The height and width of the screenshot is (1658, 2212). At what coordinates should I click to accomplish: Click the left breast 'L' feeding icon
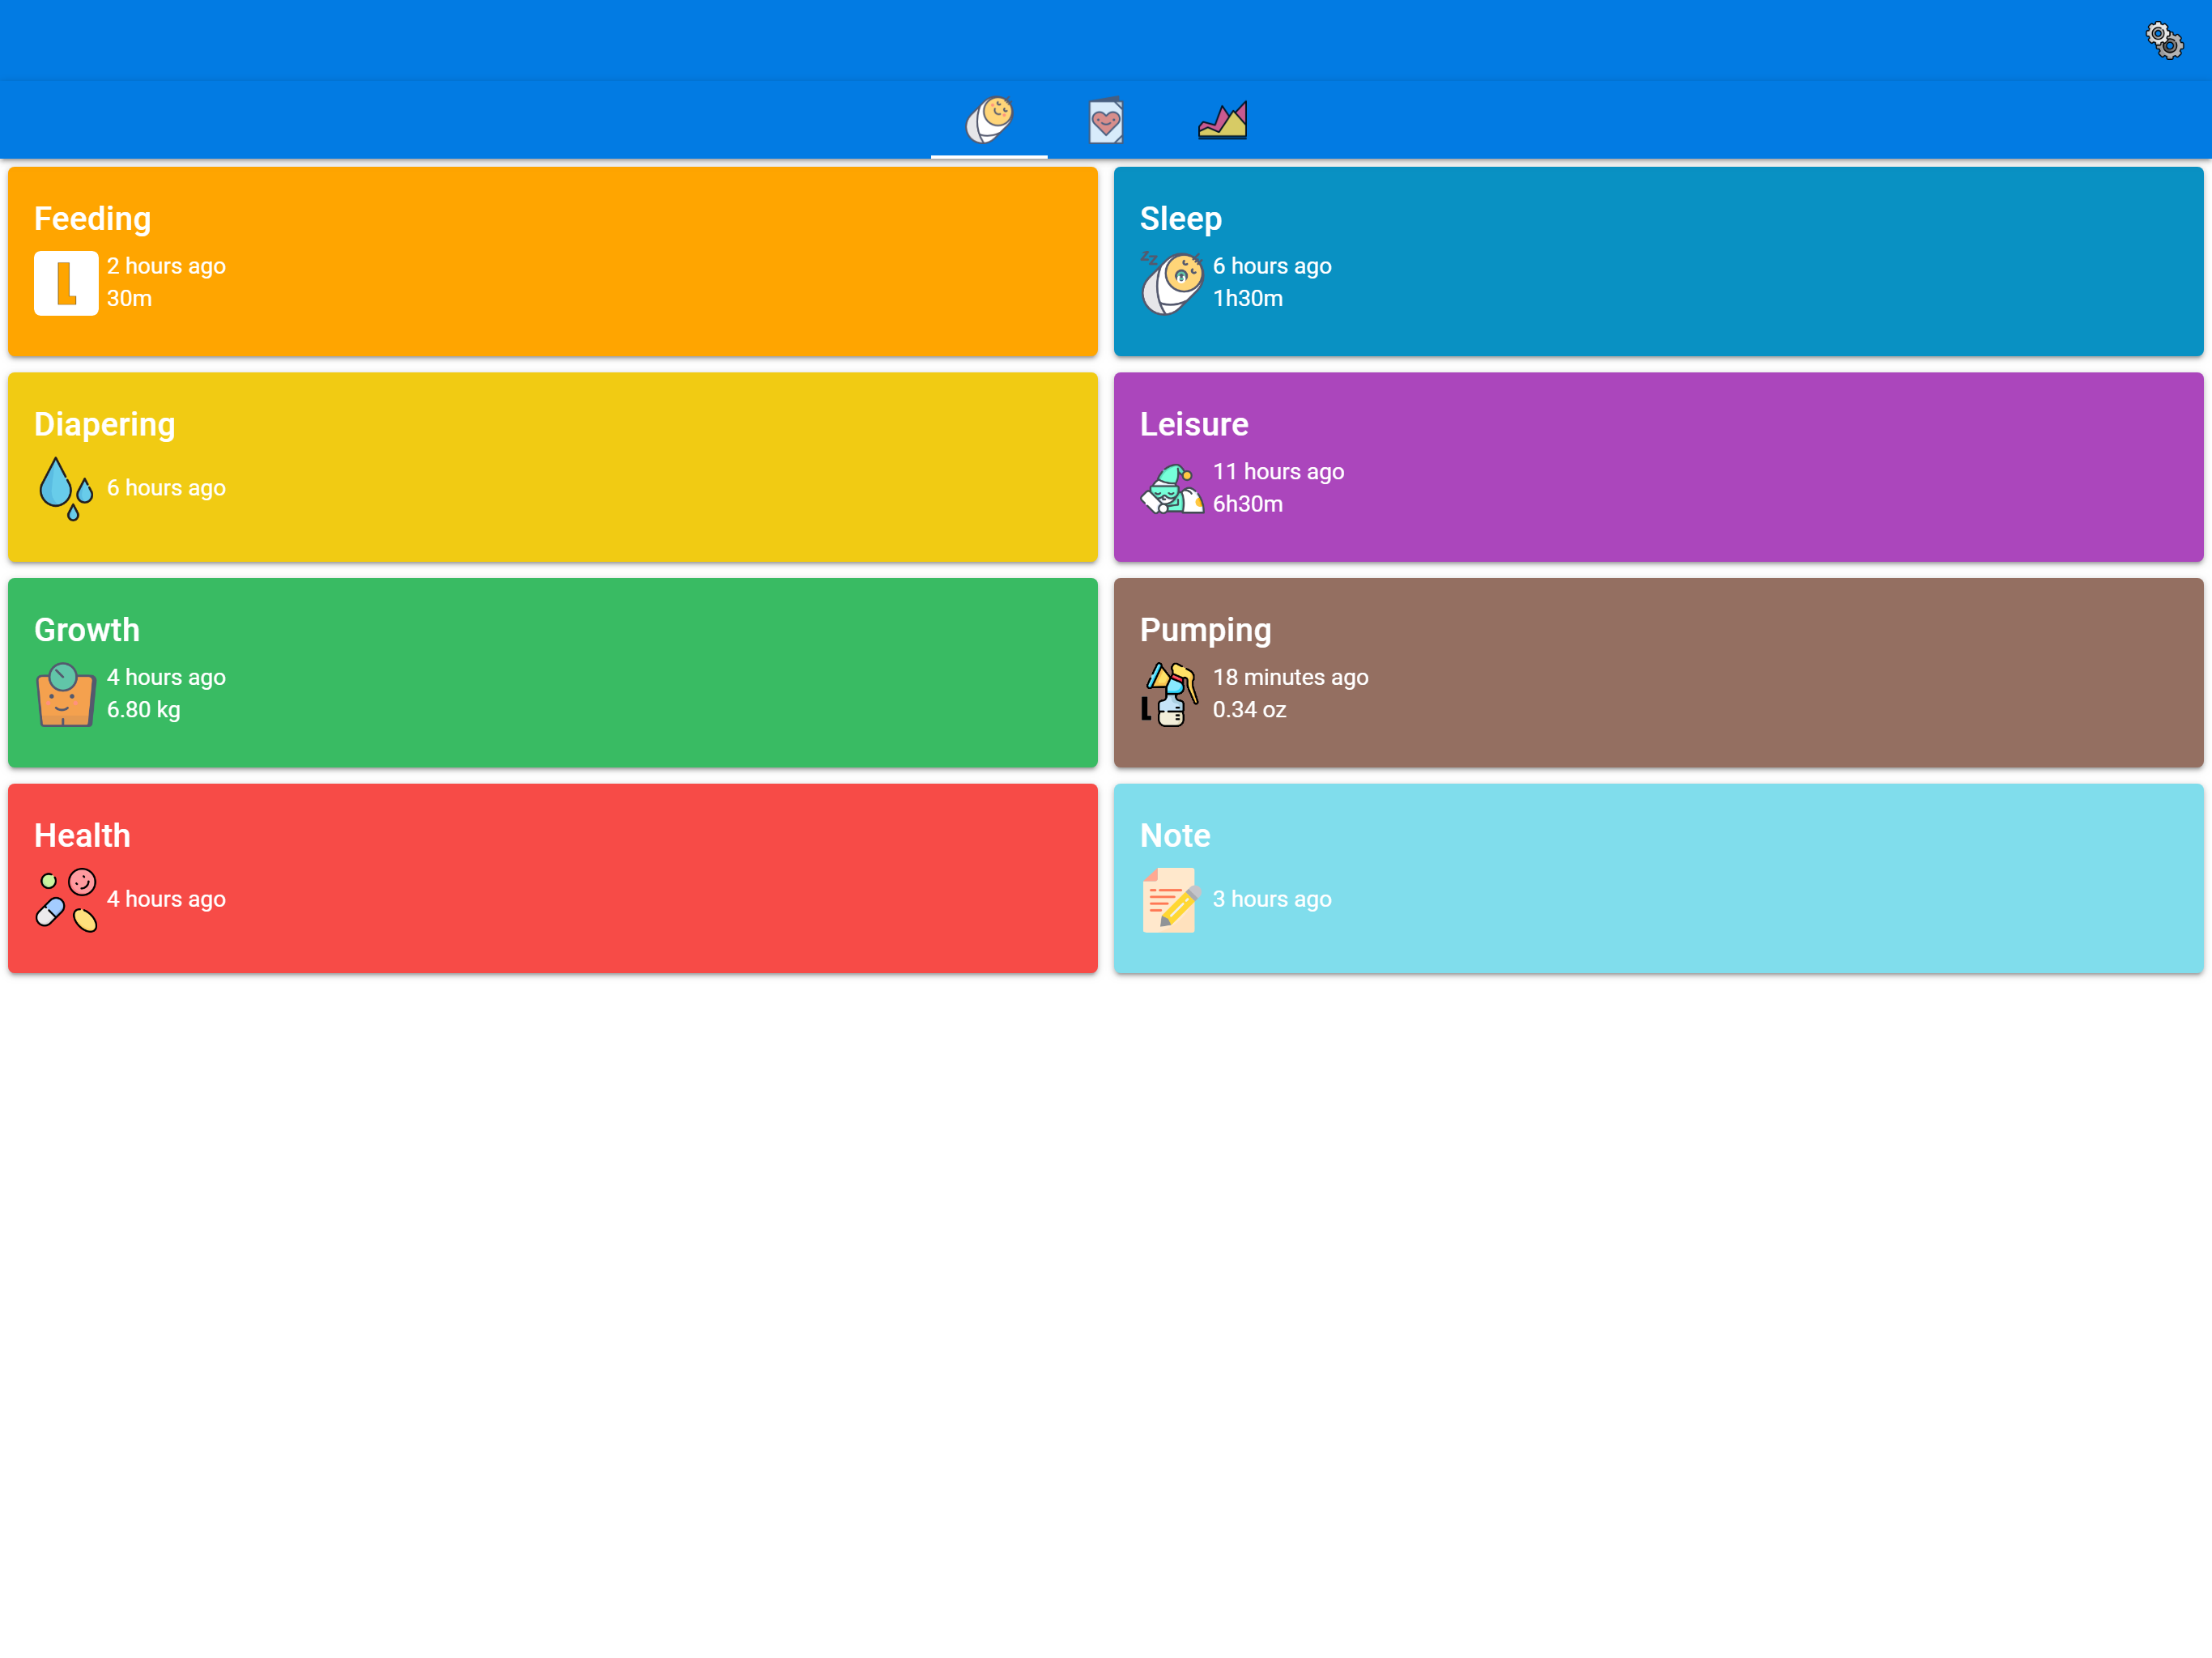pyautogui.click(x=66, y=283)
